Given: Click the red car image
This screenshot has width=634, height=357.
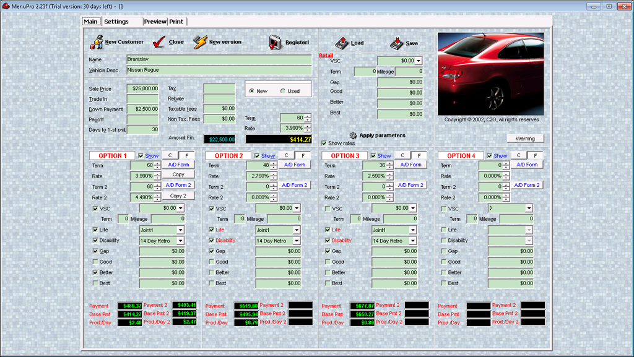Looking at the screenshot, I should pyautogui.click(x=490, y=74).
